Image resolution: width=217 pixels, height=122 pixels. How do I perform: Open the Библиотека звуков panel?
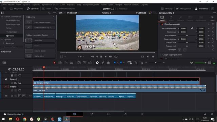point(65,8)
